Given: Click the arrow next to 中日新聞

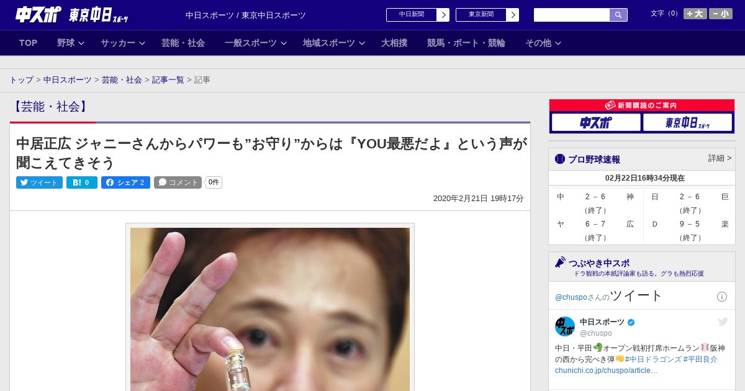Looking at the screenshot, I should click(x=443, y=15).
